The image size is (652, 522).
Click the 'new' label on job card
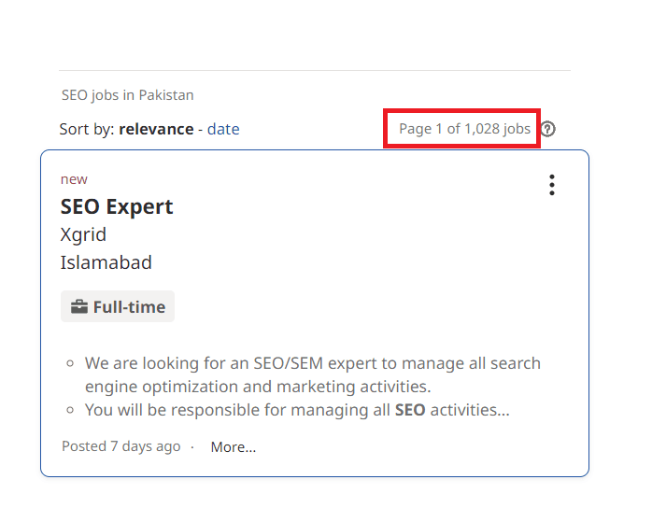(74, 179)
